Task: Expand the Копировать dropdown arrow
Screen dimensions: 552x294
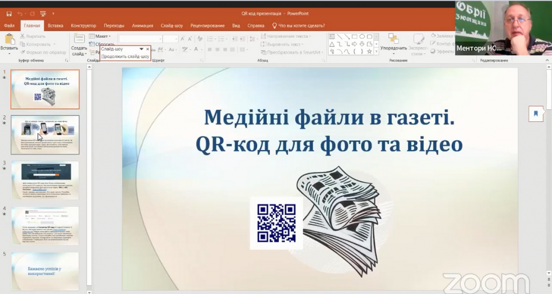Action: click(54, 44)
